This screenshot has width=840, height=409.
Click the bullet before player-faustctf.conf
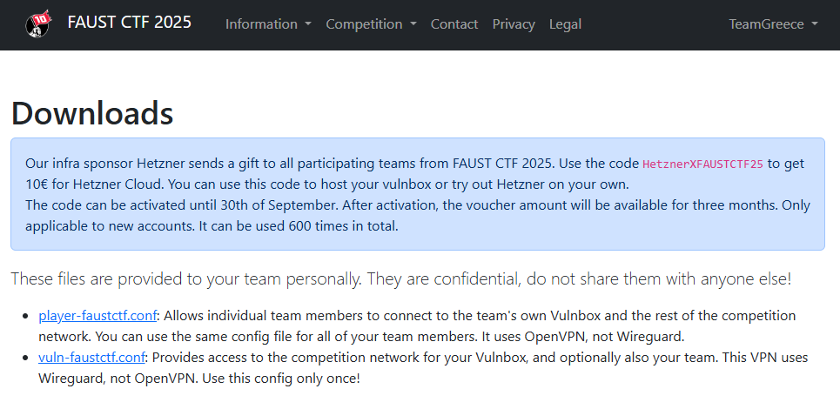26,316
